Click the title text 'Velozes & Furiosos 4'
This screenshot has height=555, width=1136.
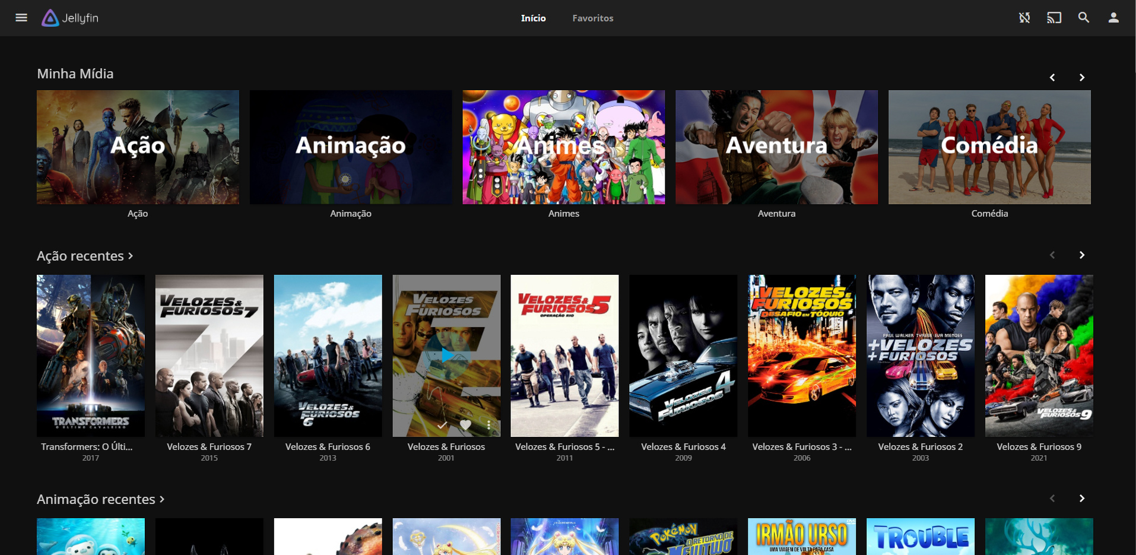pos(684,446)
